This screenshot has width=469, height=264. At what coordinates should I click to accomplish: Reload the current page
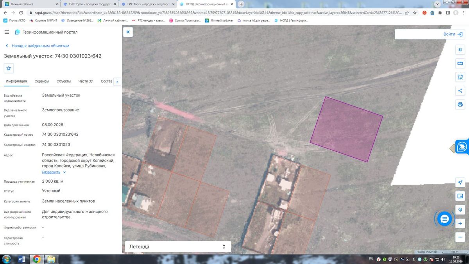click(22, 13)
